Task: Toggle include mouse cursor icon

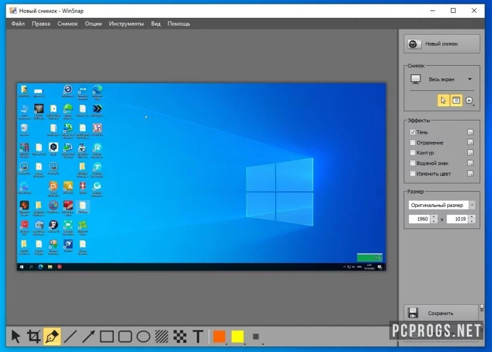Action: point(443,100)
